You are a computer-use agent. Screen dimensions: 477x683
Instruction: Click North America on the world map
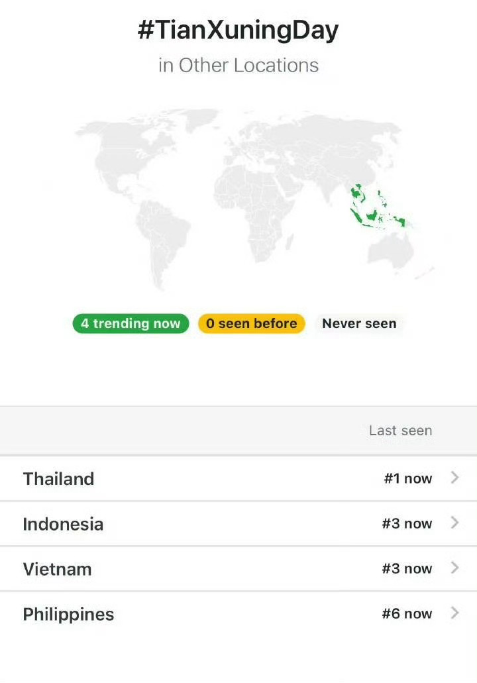131,152
